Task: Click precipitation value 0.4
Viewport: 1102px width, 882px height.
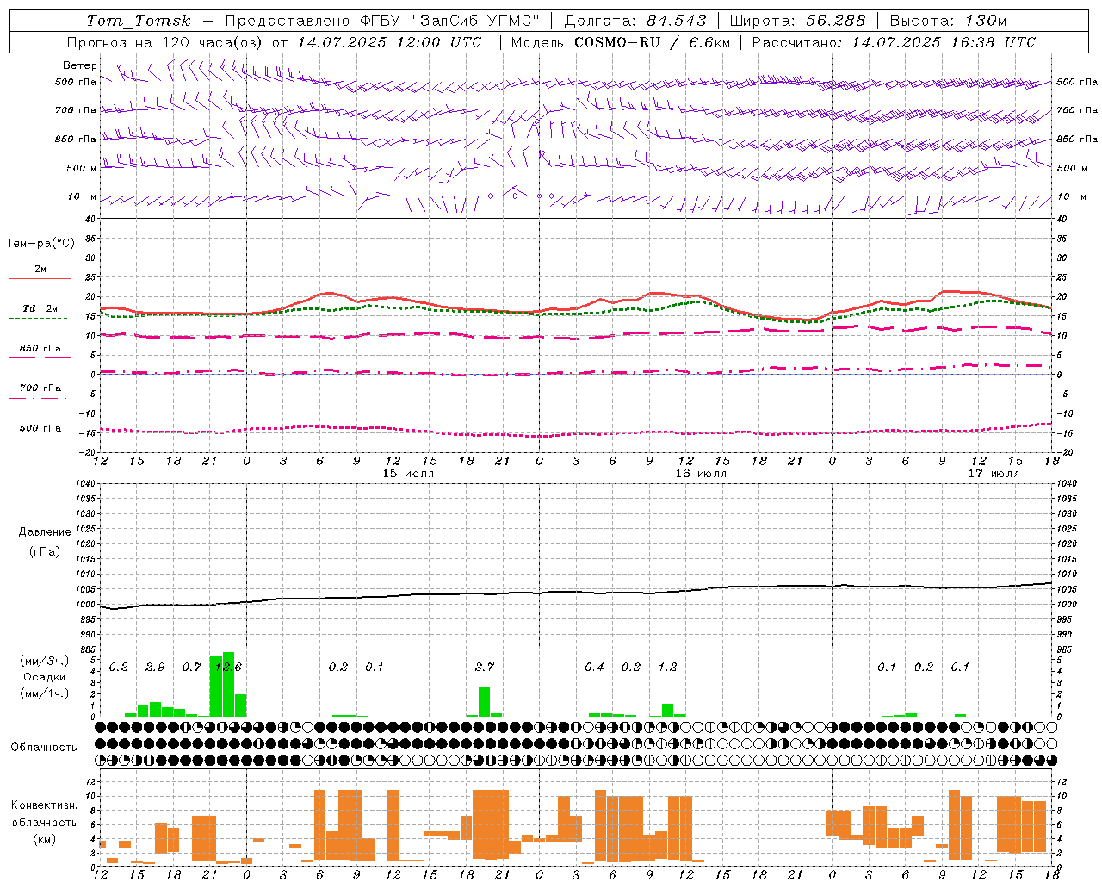Action: point(594,668)
